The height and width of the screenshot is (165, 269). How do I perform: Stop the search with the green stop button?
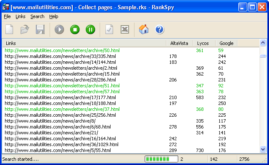point(75,29)
